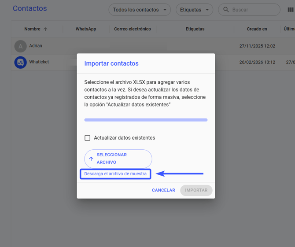Click the Nombre sort arrow icon
This screenshot has height=247, width=295.
tap(45, 29)
